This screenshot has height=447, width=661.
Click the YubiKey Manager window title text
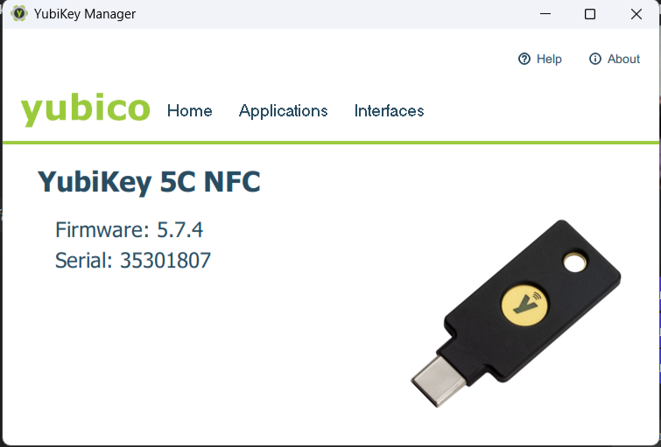(85, 14)
